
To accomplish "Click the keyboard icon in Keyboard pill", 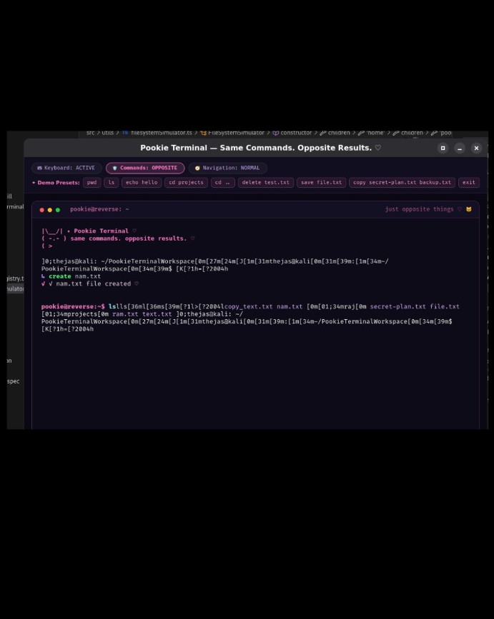I will coord(39,168).
